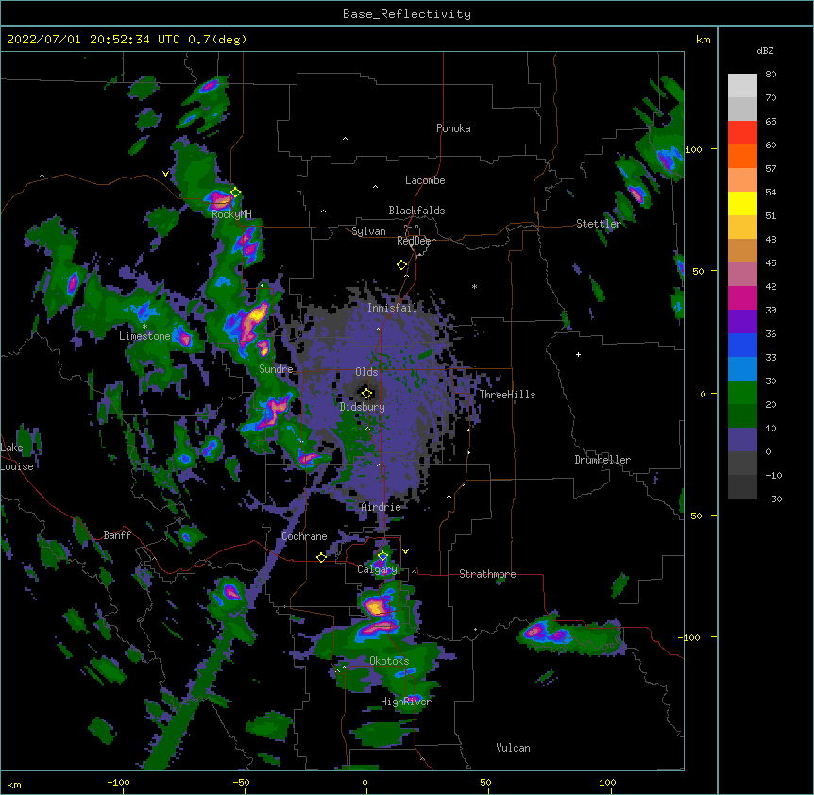Click the Sundre city label

coord(276,369)
